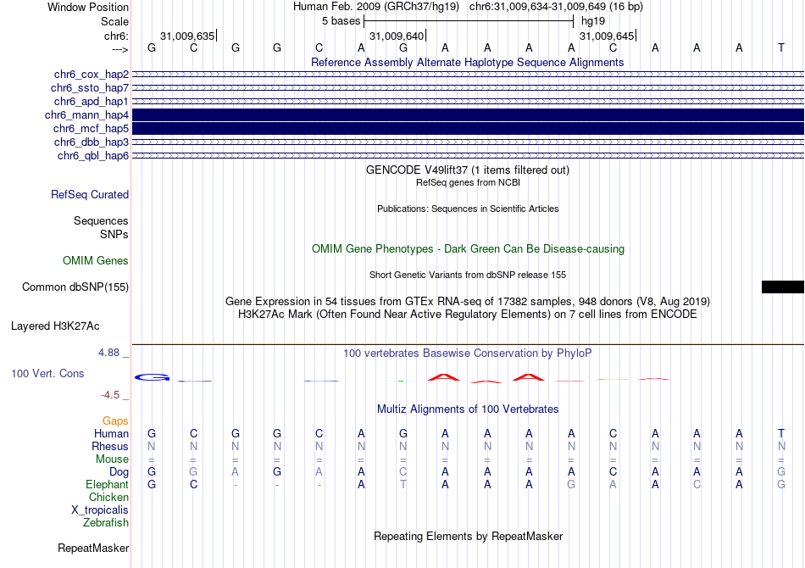805x568 pixels.
Task: Select the chr6_apd_hap1 track label
Action: tap(92, 101)
